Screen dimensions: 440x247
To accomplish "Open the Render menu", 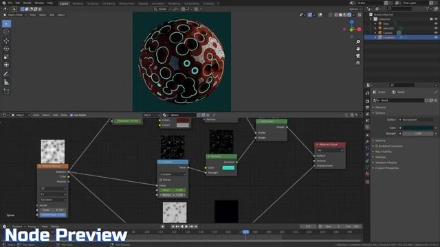I will click(x=27, y=3).
